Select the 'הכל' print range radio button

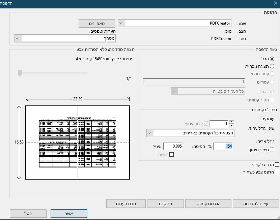coord(272,59)
